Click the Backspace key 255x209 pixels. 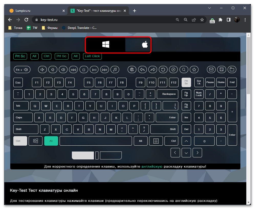click(x=168, y=94)
